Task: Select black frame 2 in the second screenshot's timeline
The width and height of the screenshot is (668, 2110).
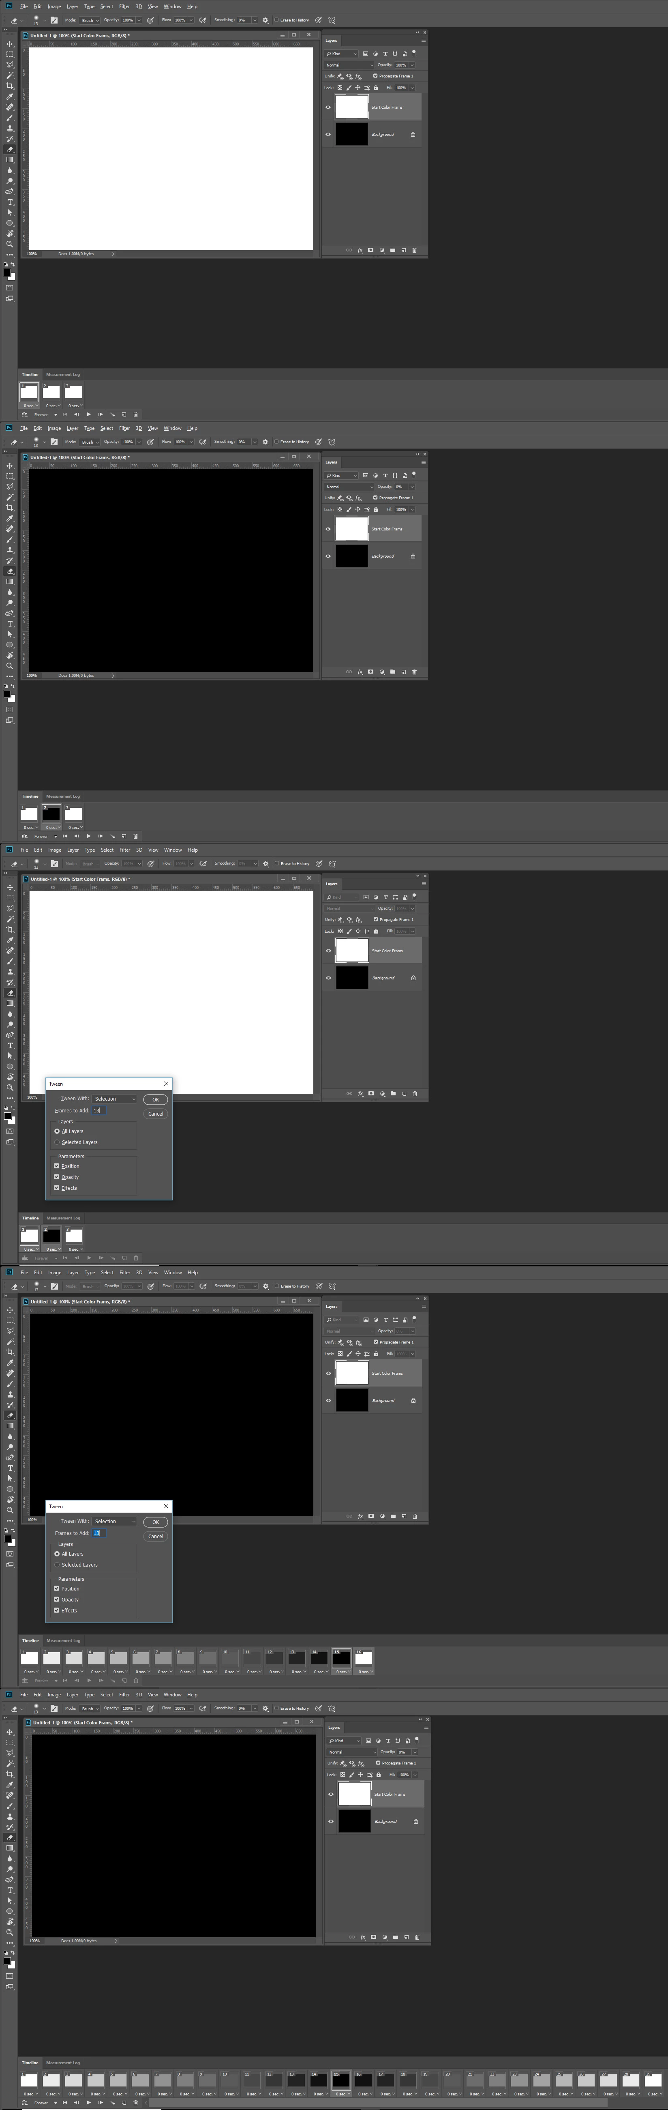Action: (51, 814)
